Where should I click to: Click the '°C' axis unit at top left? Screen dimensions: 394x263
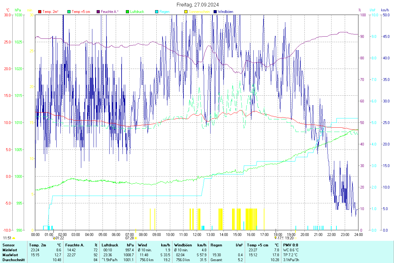[8, 10]
